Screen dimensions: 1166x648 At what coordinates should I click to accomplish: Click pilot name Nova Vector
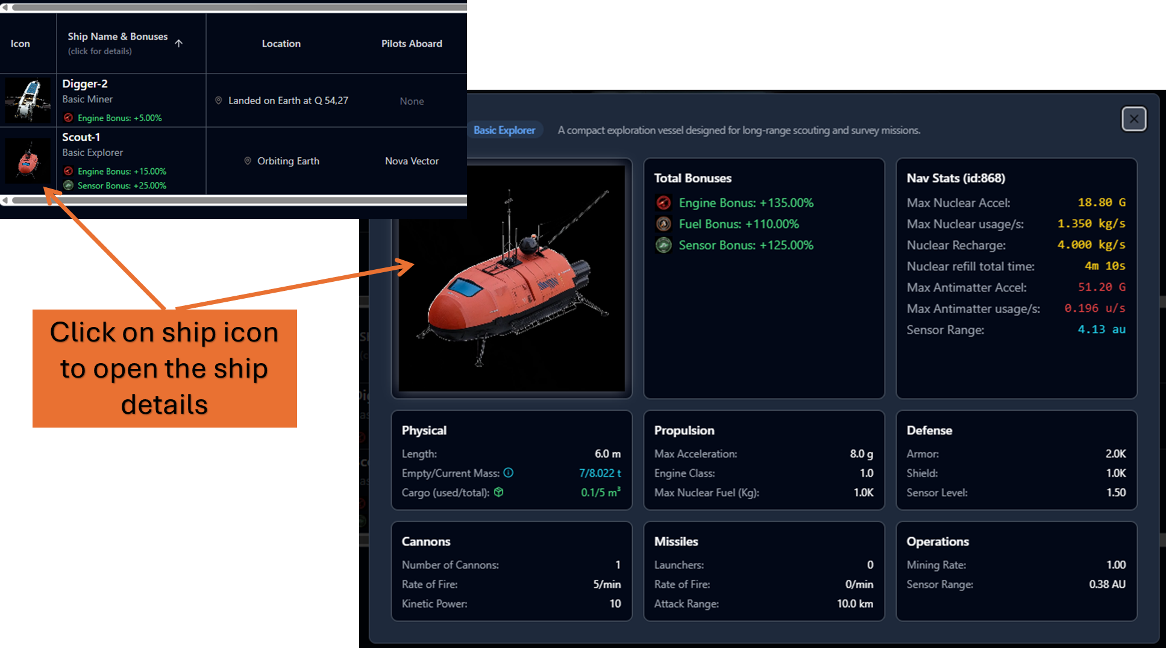coord(412,161)
